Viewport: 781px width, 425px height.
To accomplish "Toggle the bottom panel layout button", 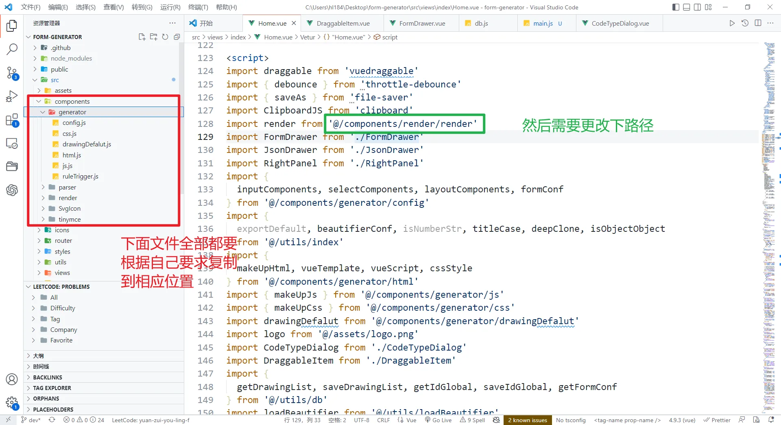I will (x=687, y=7).
